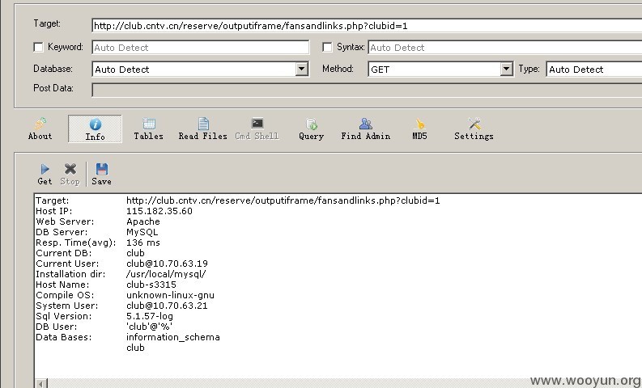
Task: Select Compile OS value unknown-linux-gnu
Action: coord(170,295)
